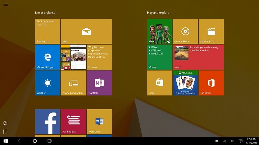This screenshot has width=259, height=145.
Task: Click the taskbar Back arrow
Action: [20, 141]
